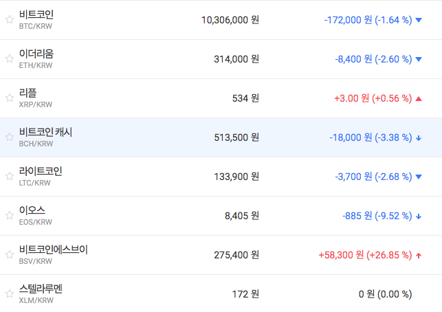Viewport: 442px width, 312px height.
Task: Open the 비트코인 coin name link
Action: pyautogui.click(x=36, y=14)
